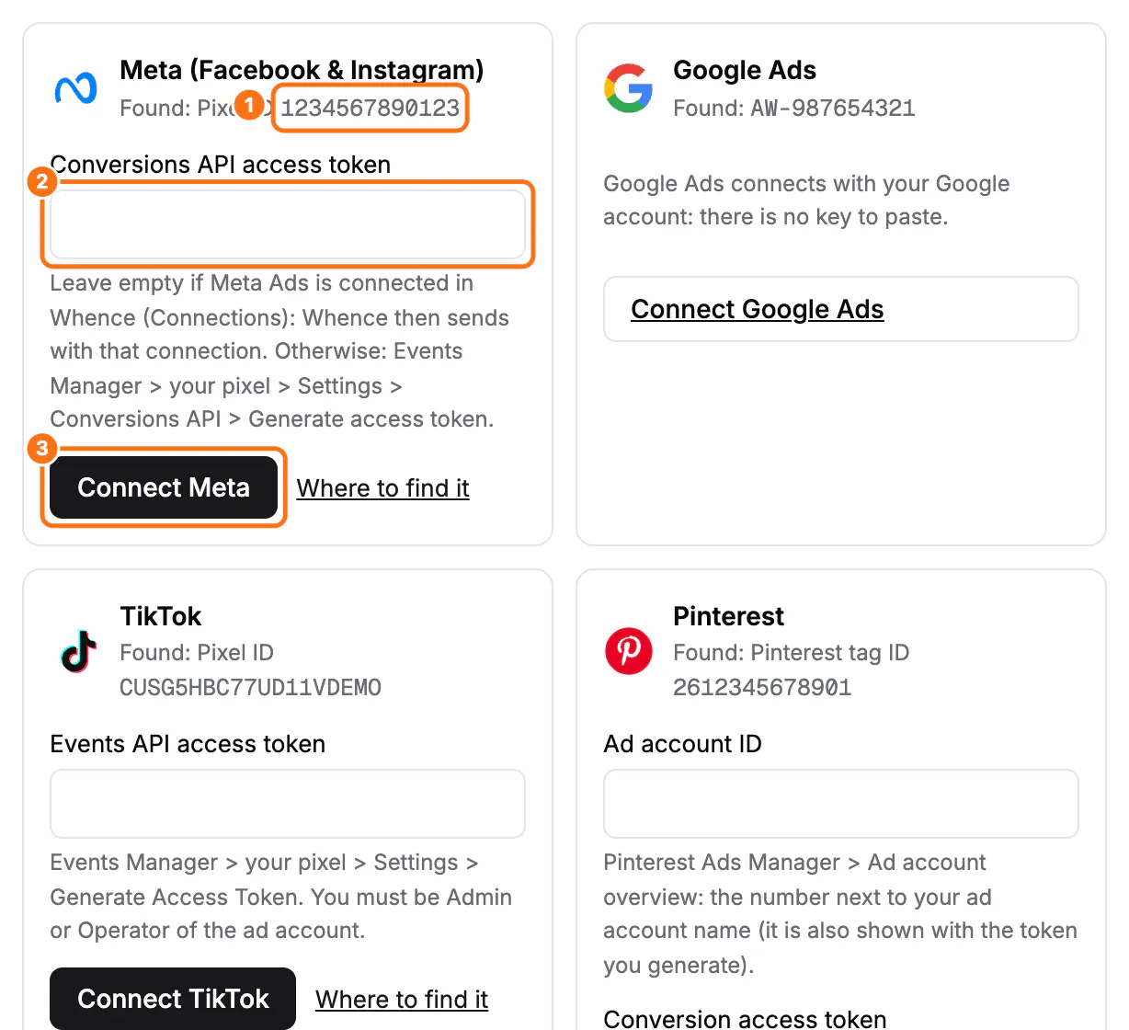Click the Pinterest tag ID 2612345678901
This screenshot has width=1129, height=1030.
[x=763, y=688]
